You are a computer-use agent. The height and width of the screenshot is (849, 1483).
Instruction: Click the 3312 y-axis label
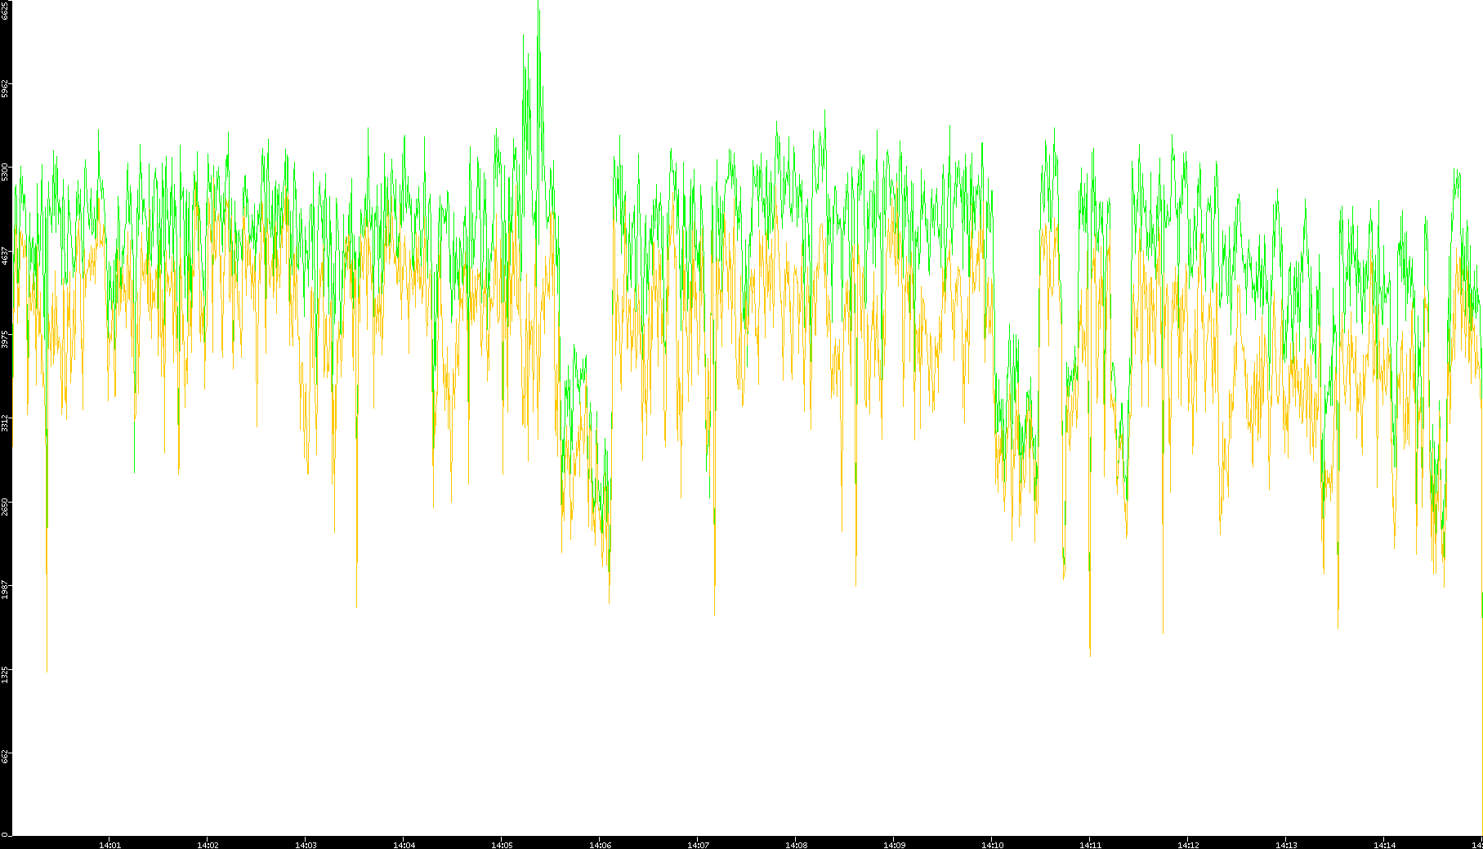tap(5, 422)
